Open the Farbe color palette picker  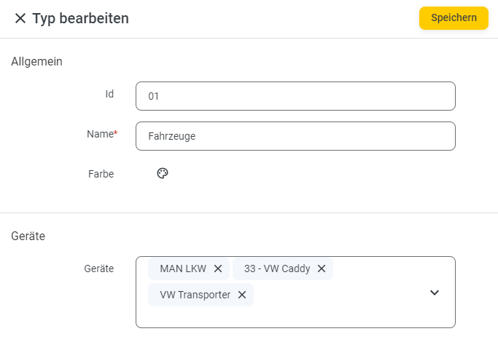[x=163, y=173]
